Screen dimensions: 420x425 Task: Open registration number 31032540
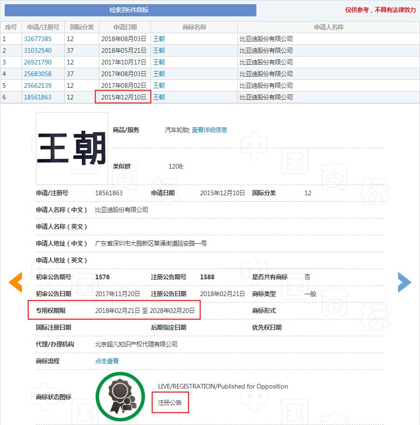(38, 50)
